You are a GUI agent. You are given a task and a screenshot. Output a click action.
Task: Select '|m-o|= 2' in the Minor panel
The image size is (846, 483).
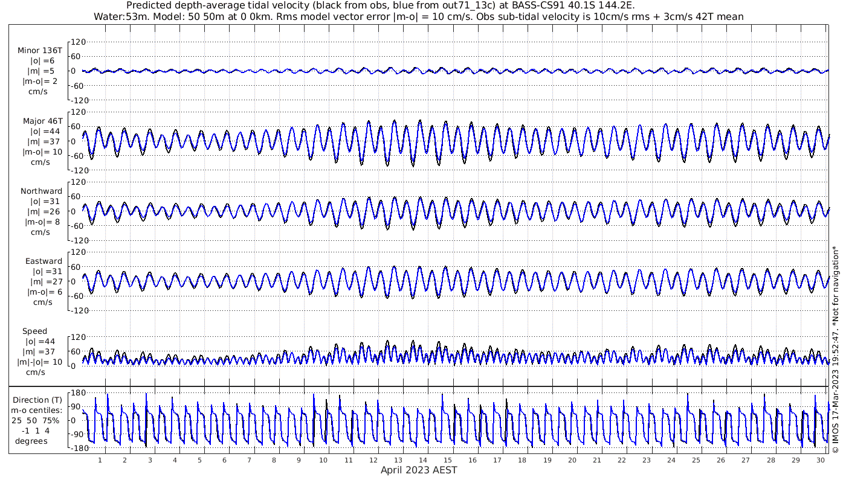[x=40, y=82]
